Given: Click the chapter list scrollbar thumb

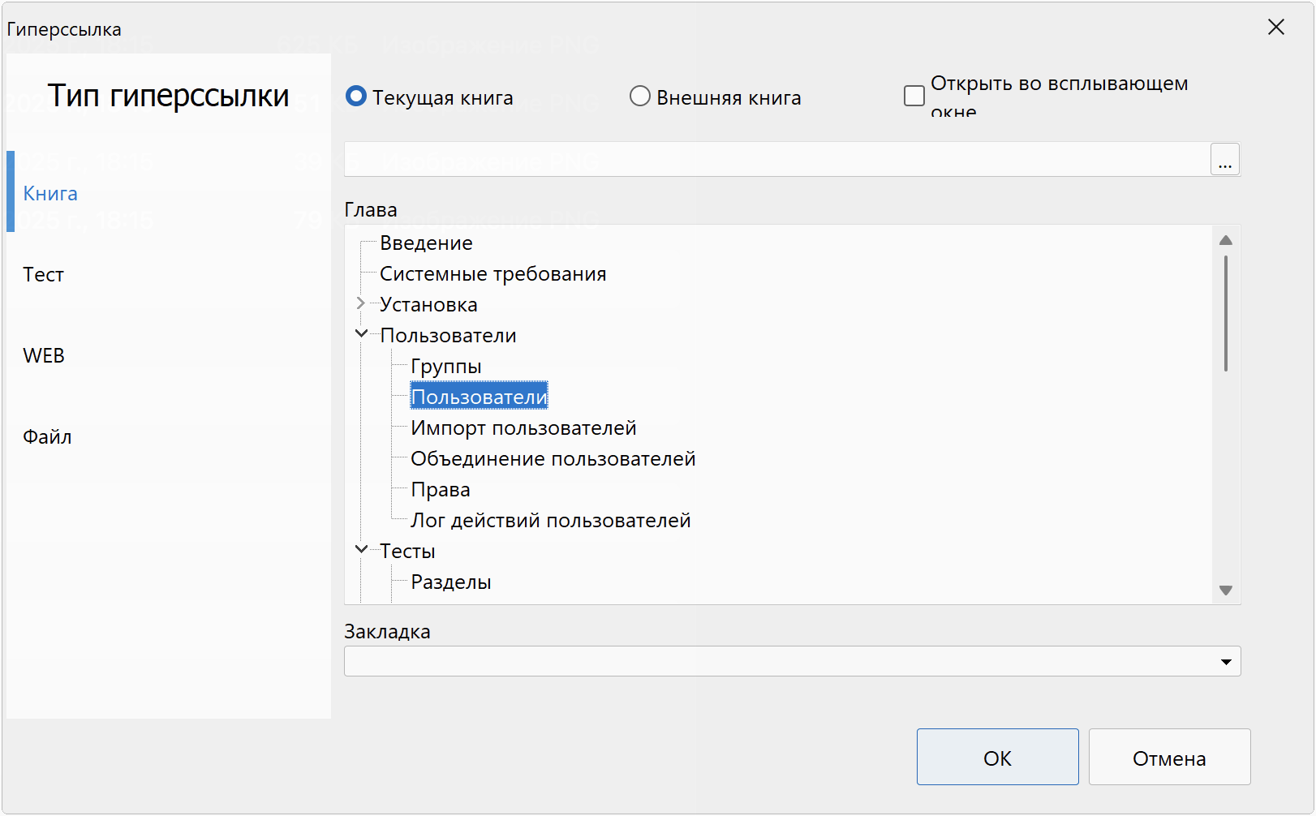Looking at the screenshot, I should point(1225,313).
